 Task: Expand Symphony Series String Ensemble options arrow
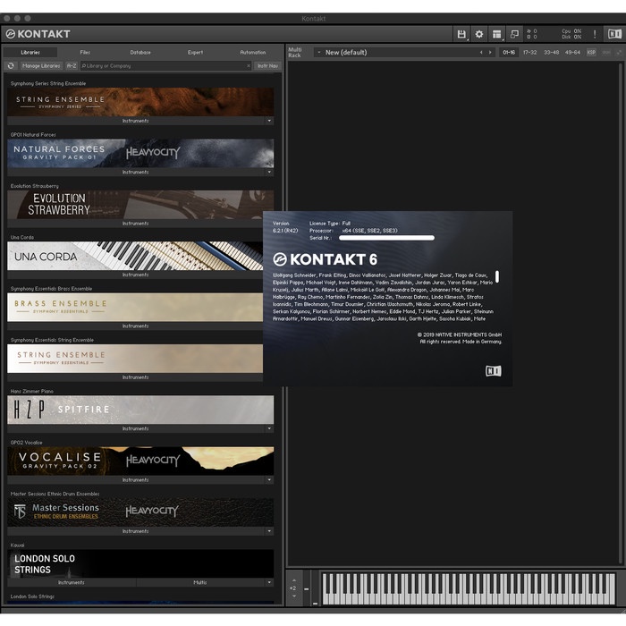pos(269,121)
